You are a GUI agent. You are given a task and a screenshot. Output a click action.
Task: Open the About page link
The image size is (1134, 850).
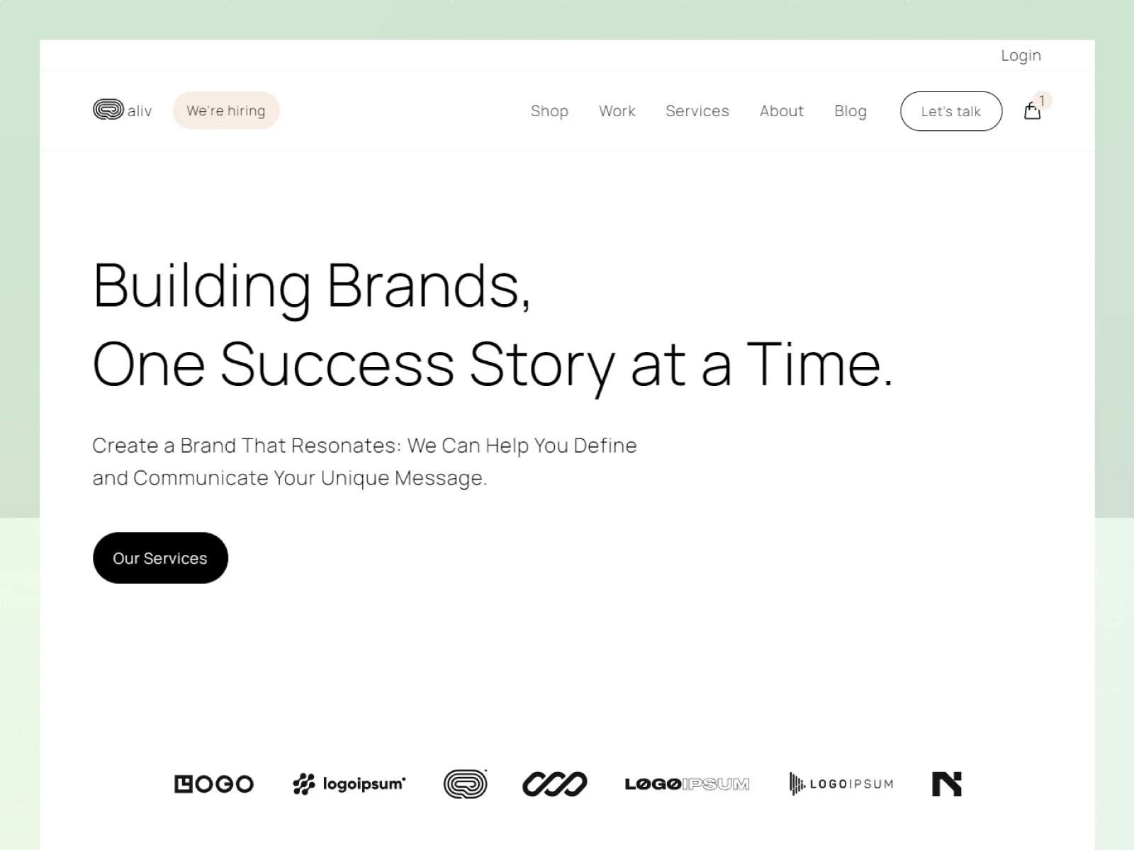click(x=781, y=111)
